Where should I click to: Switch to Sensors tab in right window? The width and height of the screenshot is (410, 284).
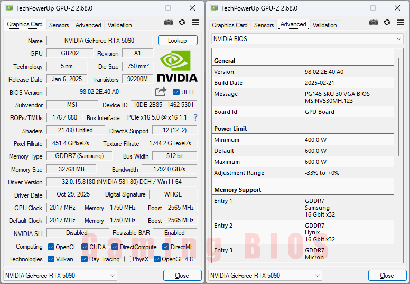point(264,25)
